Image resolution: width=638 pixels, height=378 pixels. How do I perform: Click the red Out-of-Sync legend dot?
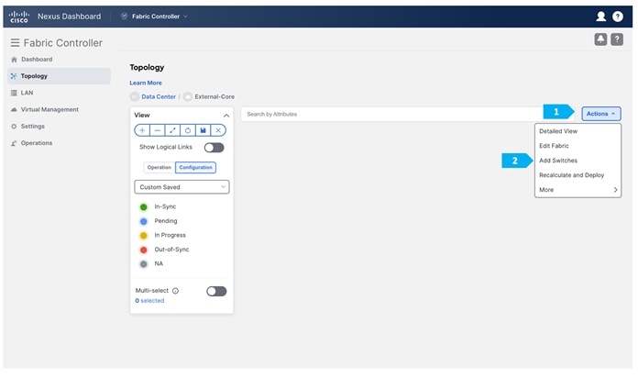144,250
